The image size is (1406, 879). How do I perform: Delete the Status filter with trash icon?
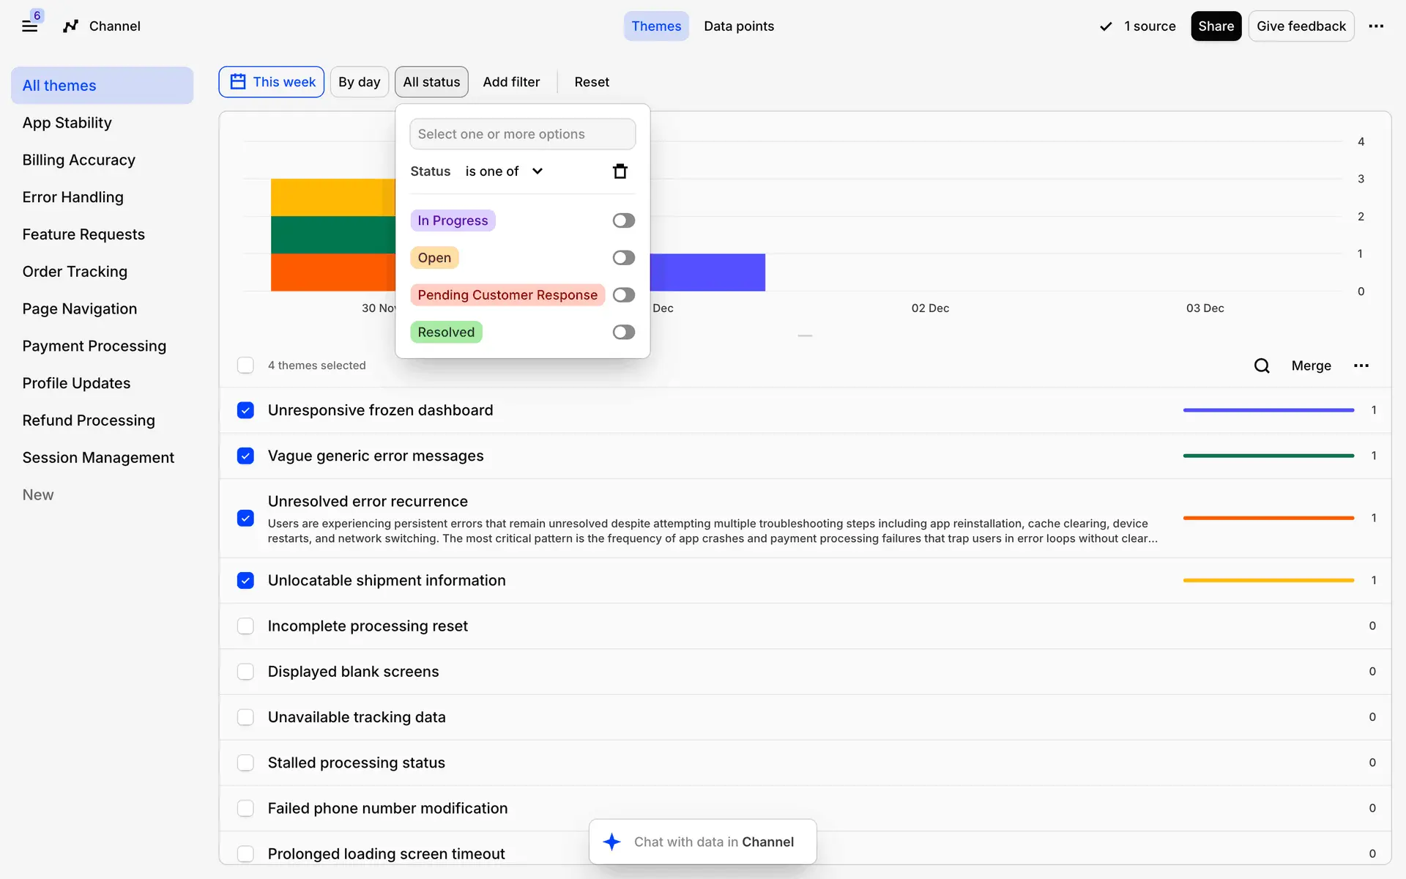620,171
